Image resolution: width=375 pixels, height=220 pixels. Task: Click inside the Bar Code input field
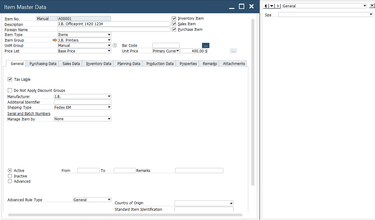[166, 45]
